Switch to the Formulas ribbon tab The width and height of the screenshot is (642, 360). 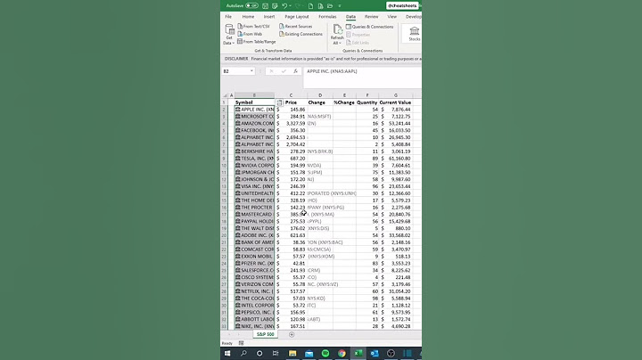[x=327, y=16]
